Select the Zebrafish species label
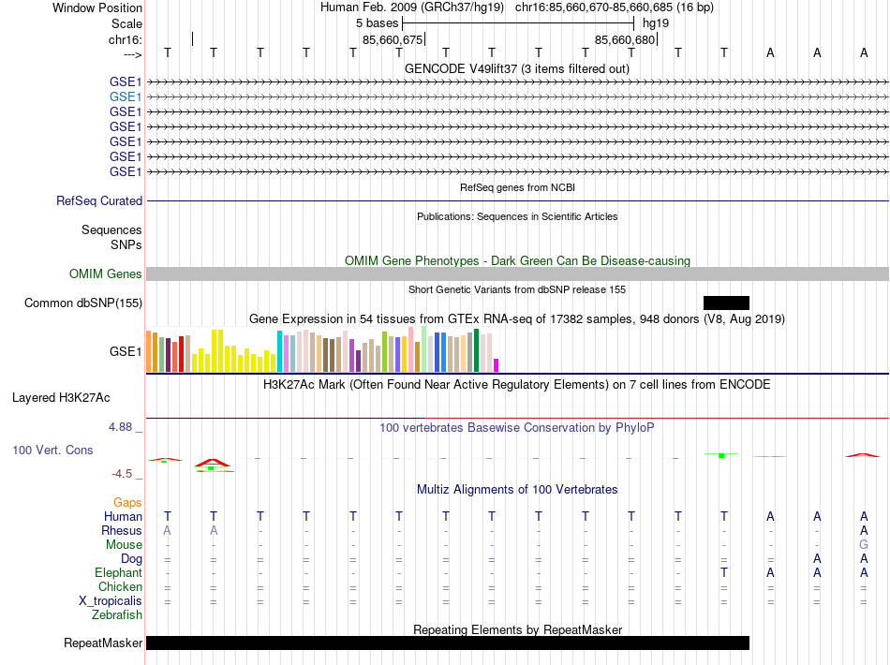 (x=117, y=615)
